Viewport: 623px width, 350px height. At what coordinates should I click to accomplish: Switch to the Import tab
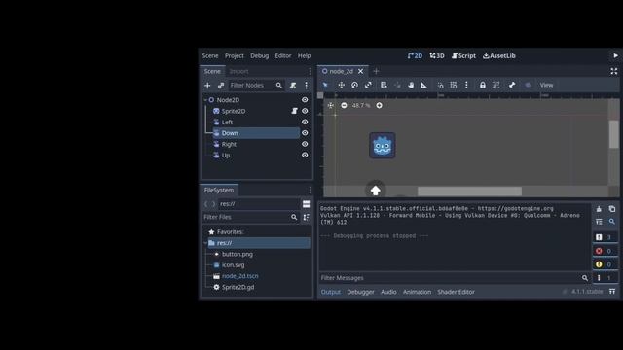tap(238, 71)
